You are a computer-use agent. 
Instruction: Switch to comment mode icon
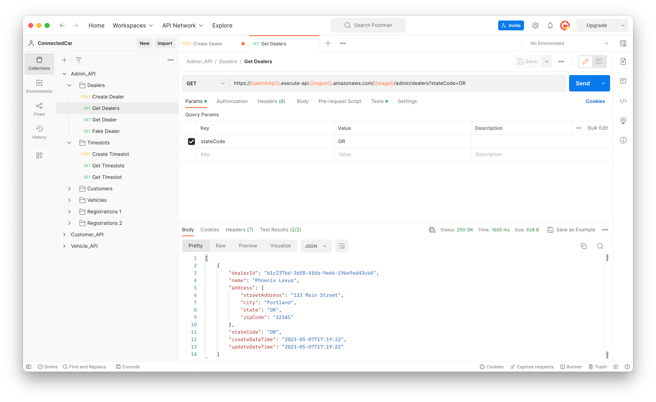tap(599, 62)
